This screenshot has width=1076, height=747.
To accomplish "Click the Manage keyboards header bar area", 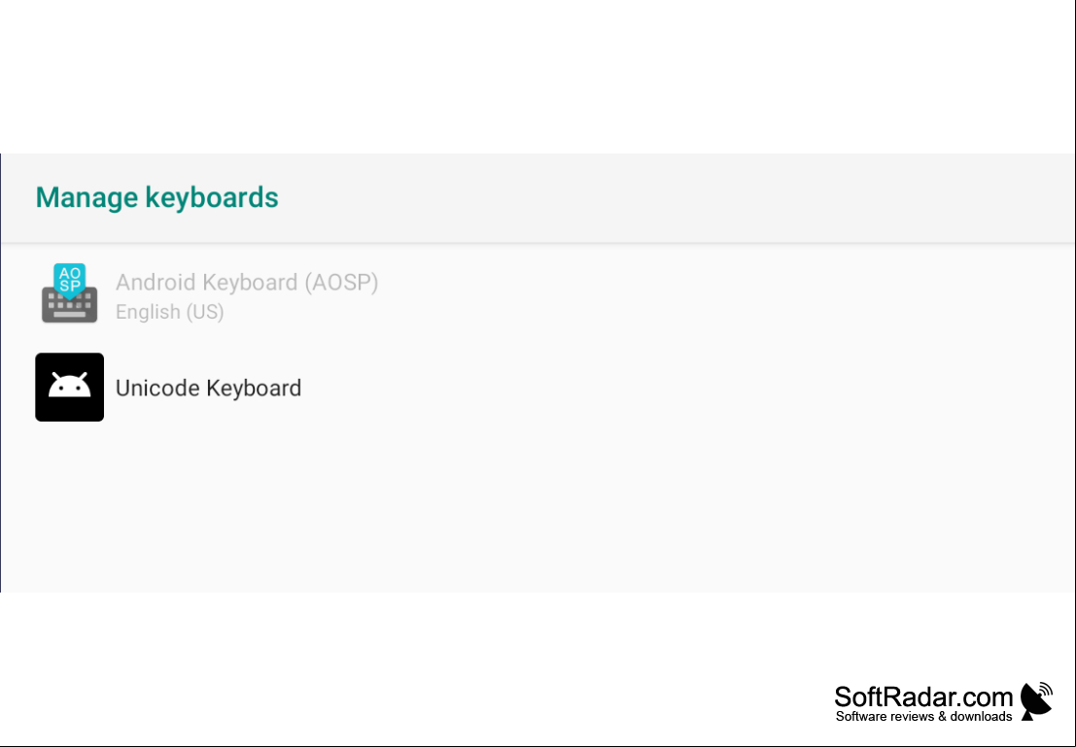I will point(538,197).
